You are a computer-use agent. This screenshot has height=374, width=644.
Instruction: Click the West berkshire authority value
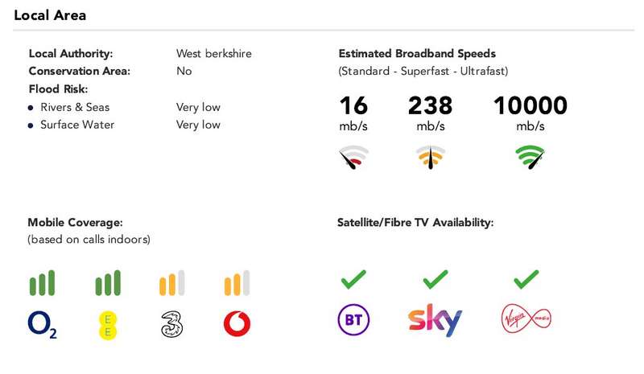[x=214, y=53]
